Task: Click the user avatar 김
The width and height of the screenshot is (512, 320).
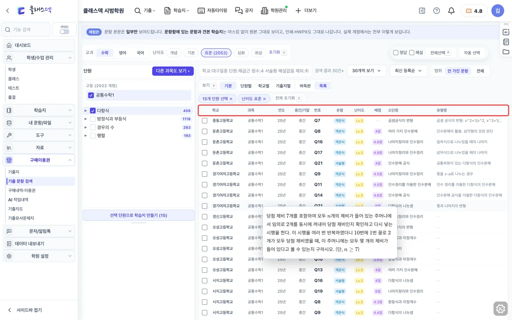Action: [498, 11]
